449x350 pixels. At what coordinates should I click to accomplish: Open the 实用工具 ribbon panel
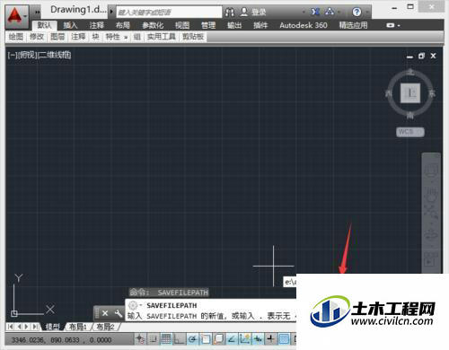coord(162,37)
